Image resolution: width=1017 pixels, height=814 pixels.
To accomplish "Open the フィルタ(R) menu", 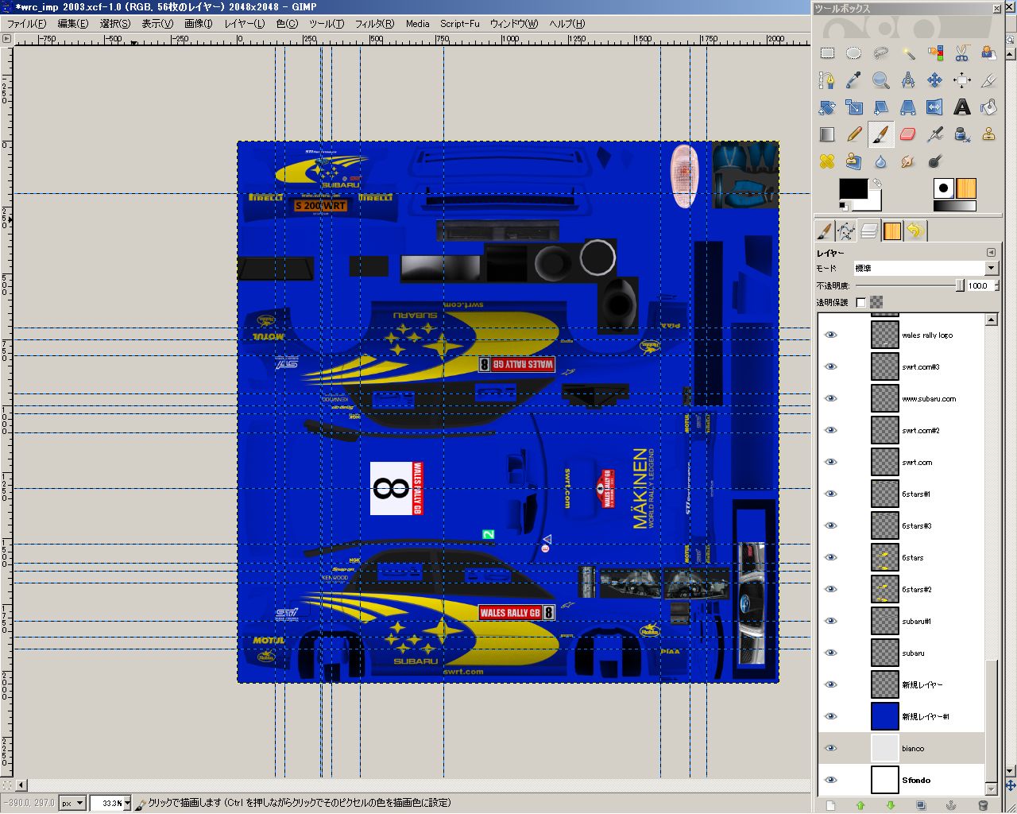I will pyautogui.click(x=374, y=24).
